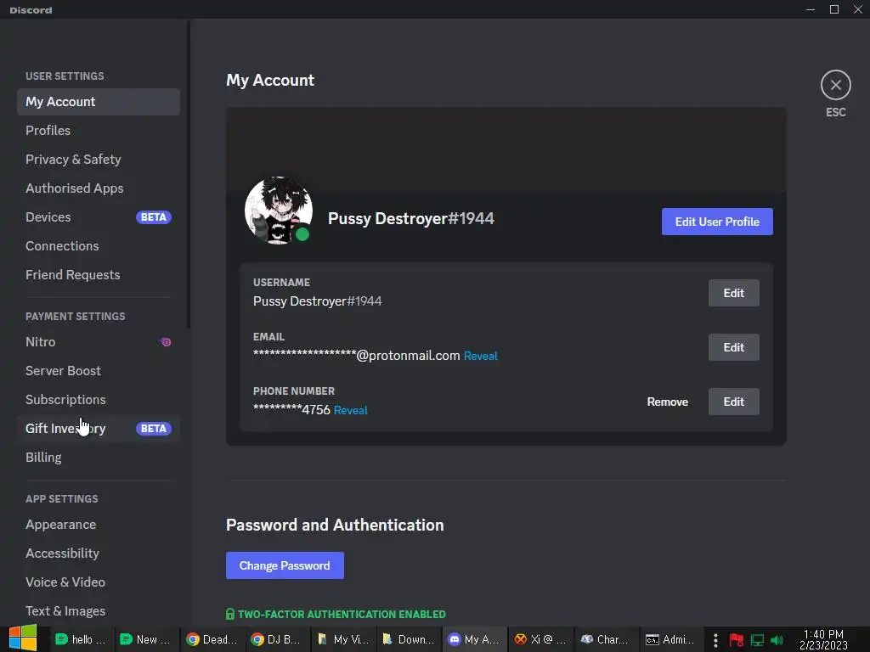
Task: Open the Admi... command prompt taskbar item
Action: (670, 639)
